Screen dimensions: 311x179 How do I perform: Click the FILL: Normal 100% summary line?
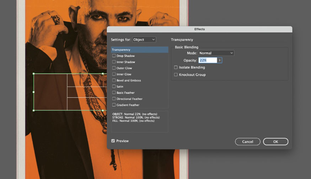coord(134,121)
